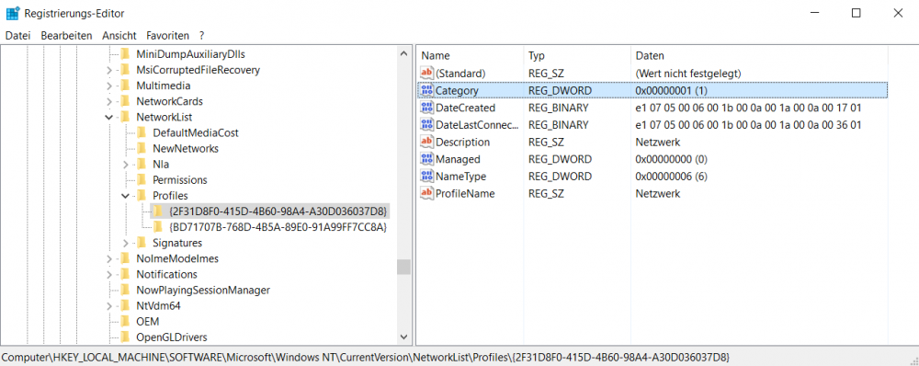
Task: Expand the NoImeModeImes key
Action: point(109,258)
